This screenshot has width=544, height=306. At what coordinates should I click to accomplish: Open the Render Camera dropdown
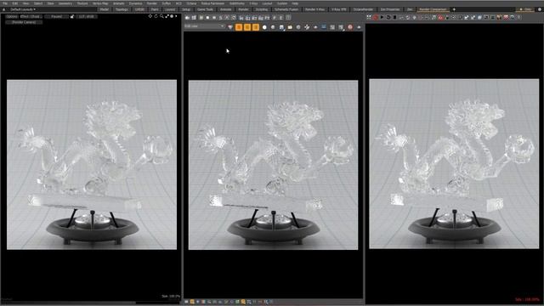(24, 22)
